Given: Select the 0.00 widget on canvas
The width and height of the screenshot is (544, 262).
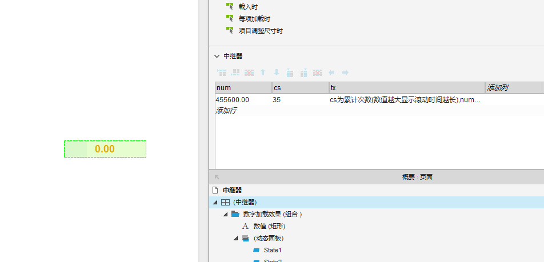Looking at the screenshot, I should (105, 149).
